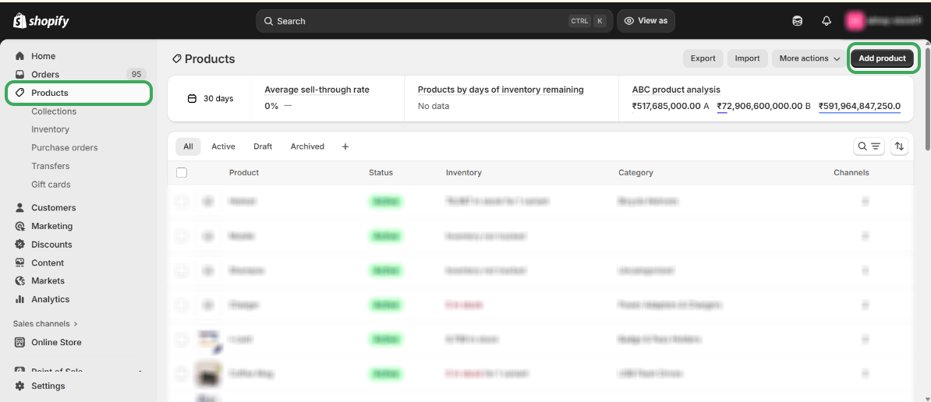The width and height of the screenshot is (931, 402).
Task: Click the Export button
Action: [x=703, y=58]
